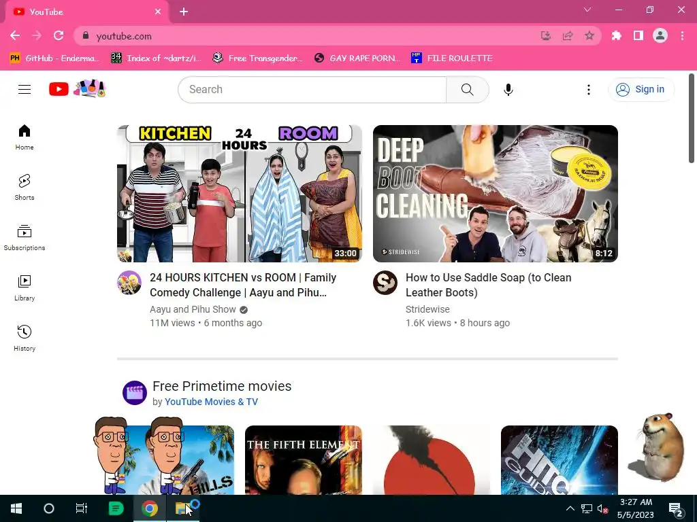Click the page vertical scrollbar
Screen dimensions: 697x522
(x=692, y=118)
